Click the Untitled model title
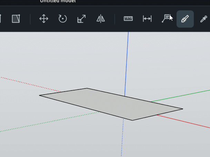Image resolution: width=210 pixels, height=157 pixels. click(58, 1)
